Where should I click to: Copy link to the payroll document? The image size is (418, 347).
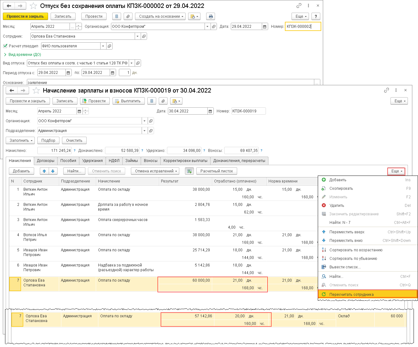[x=386, y=90]
